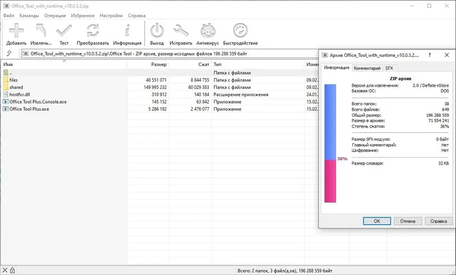Click packed value 140 184
Screen dimensions: 456x275
[202, 95]
